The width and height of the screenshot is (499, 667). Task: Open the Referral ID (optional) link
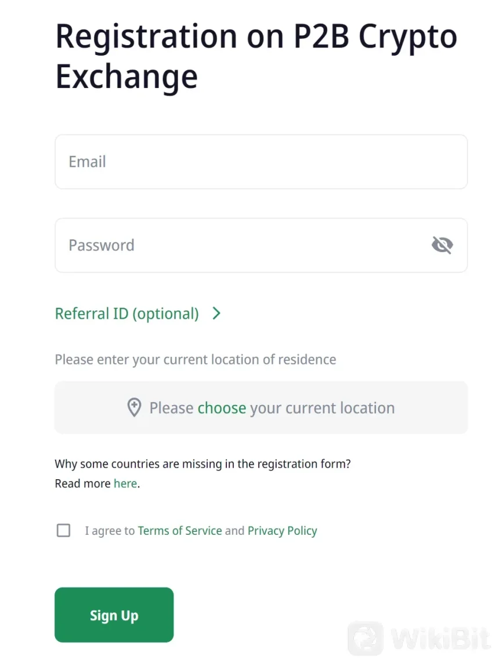click(x=127, y=314)
